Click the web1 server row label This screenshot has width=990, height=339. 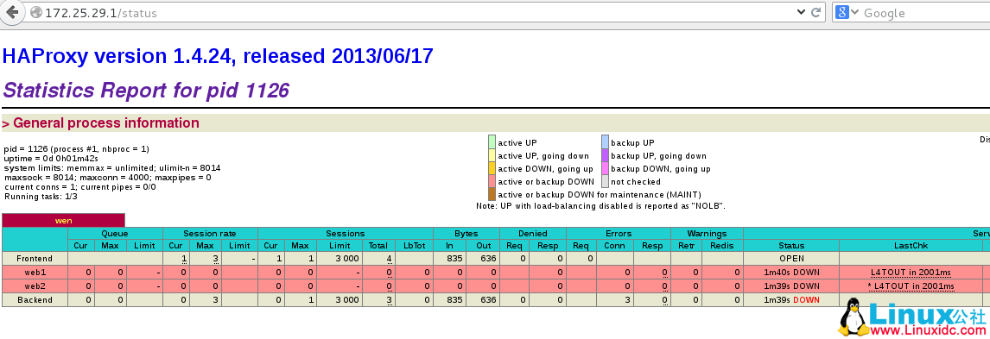(35, 273)
